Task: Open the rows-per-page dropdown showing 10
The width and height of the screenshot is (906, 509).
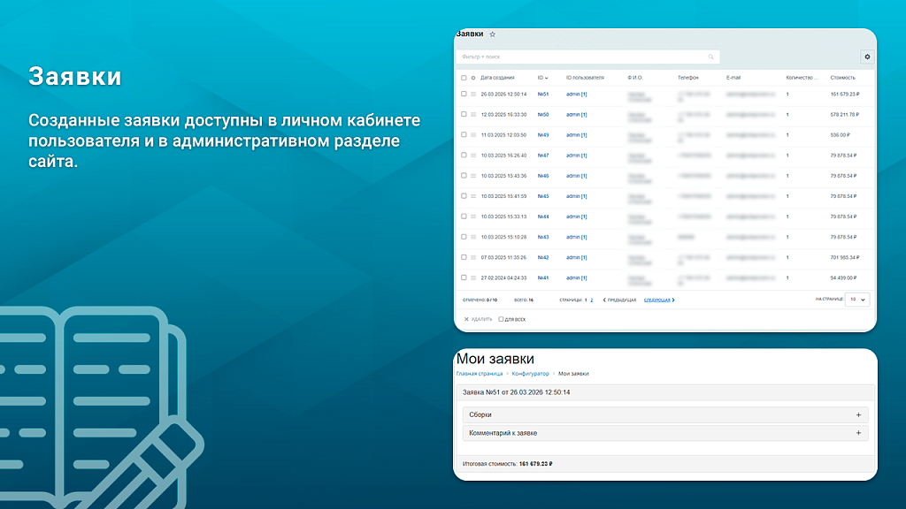Action: coord(857,300)
